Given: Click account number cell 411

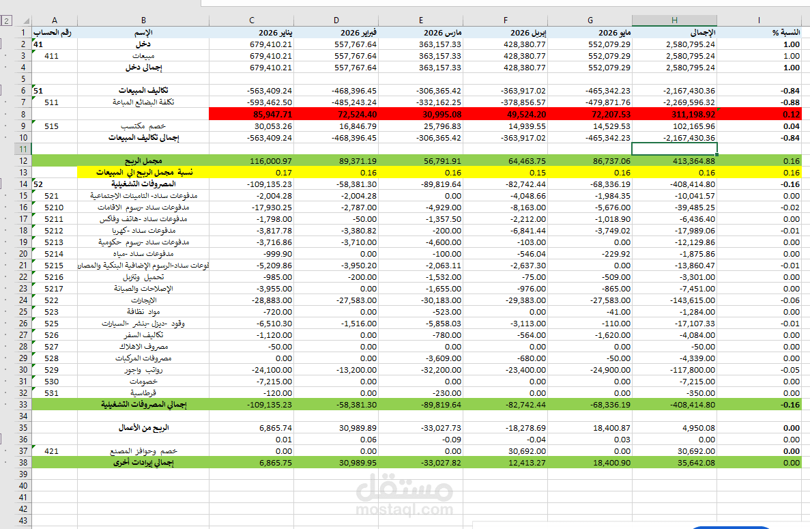Looking at the screenshot, I should pyautogui.click(x=55, y=56).
